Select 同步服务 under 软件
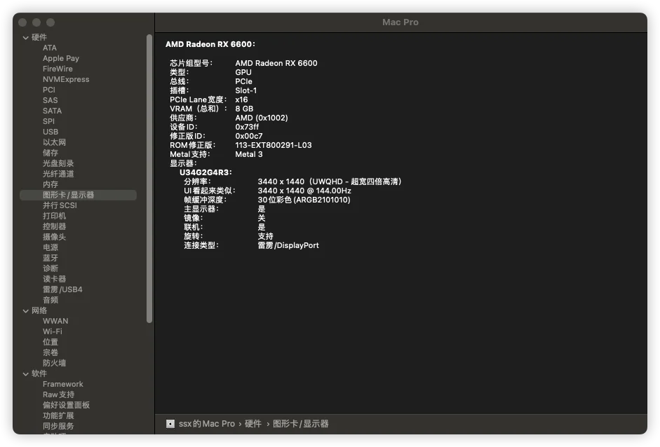The width and height of the screenshot is (660, 447). click(58, 427)
